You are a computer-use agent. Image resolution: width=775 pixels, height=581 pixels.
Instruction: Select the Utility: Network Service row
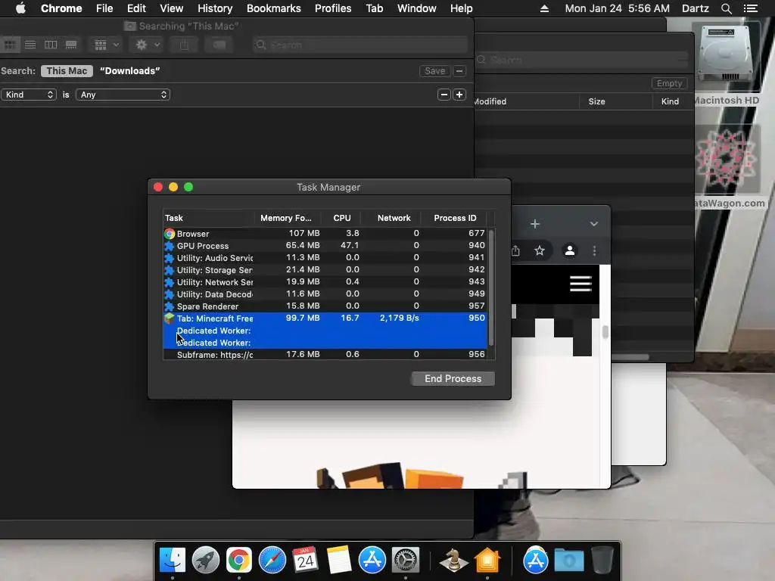pyautogui.click(x=325, y=281)
